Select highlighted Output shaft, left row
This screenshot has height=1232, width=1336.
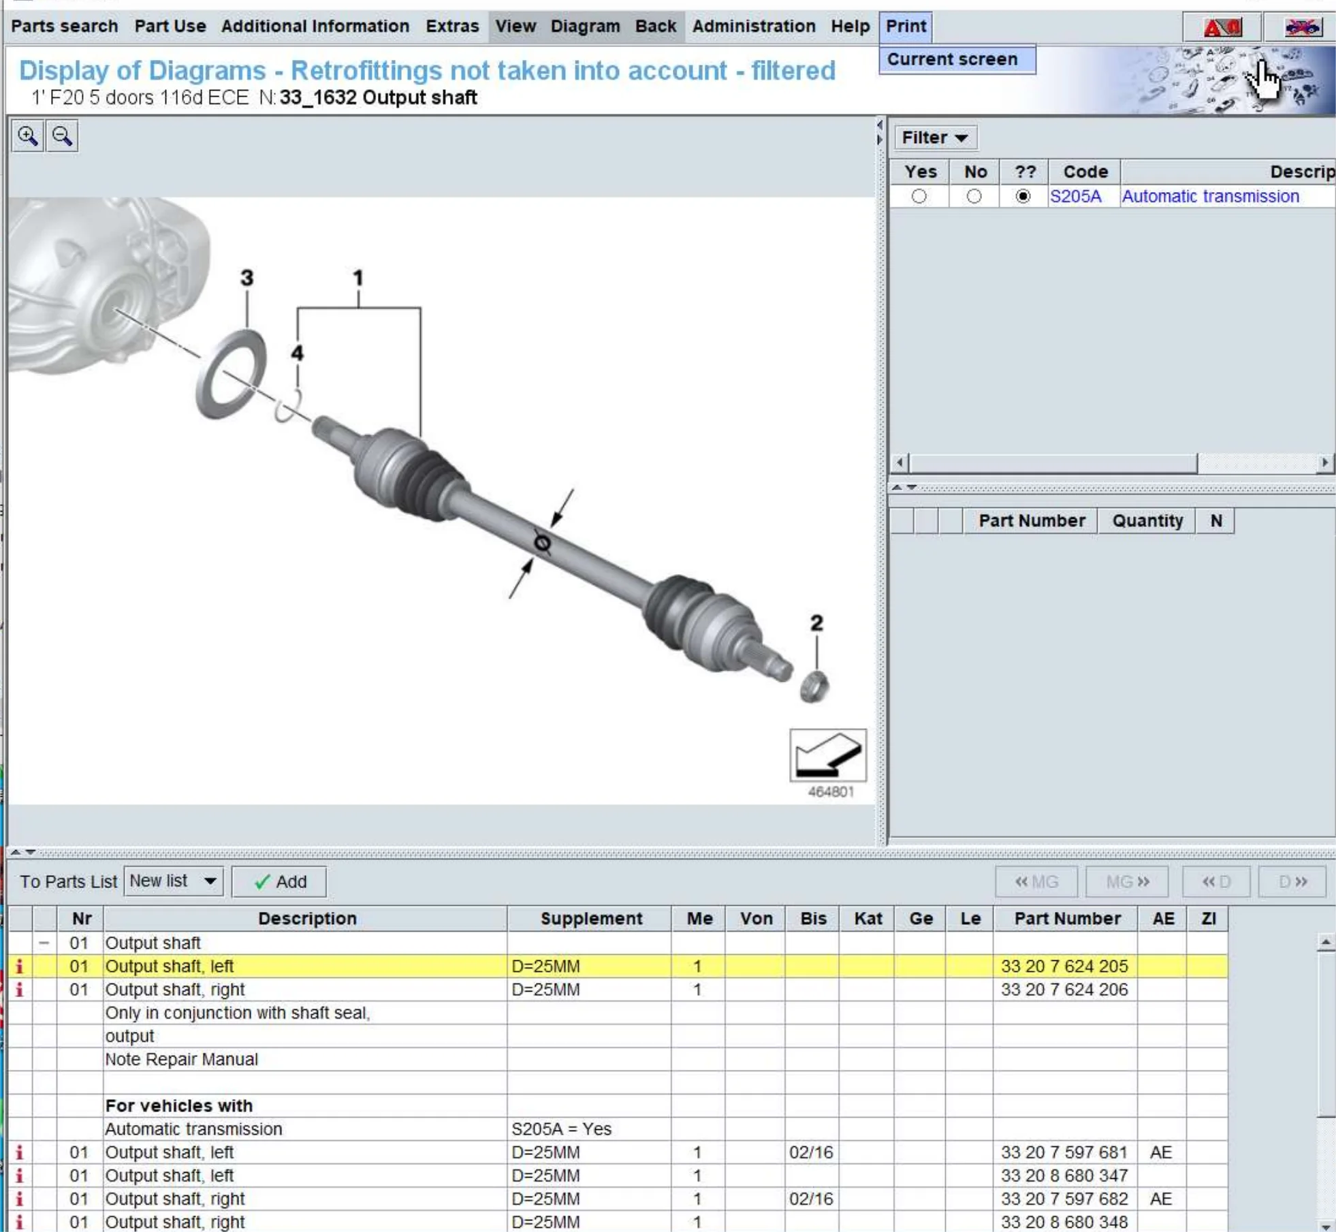point(618,966)
